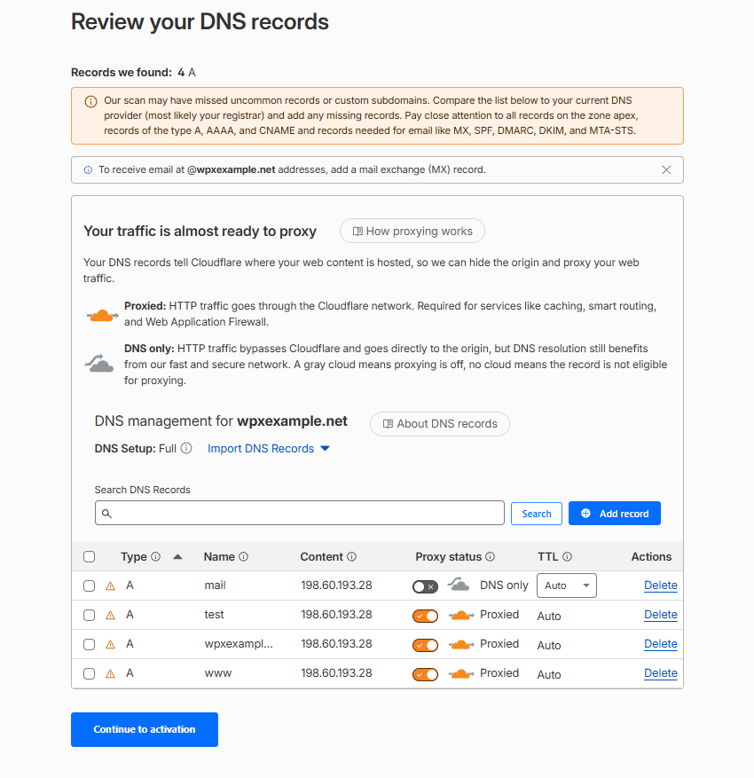Disable proxy toggle for the wpxexampl... record
This screenshot has width=754, height=778.
[x=425, y=646]
